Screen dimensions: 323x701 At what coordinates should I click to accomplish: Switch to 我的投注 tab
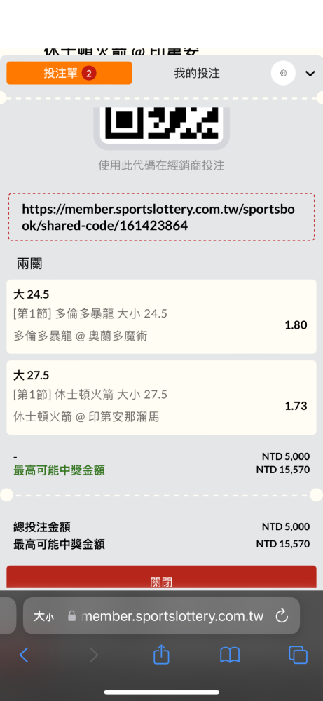coord(197,74)
